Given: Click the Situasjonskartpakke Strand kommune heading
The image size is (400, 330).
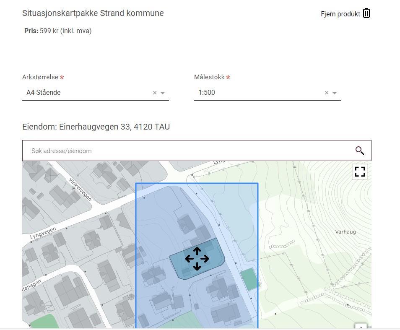Looking at the screenshot, I should click(x=93, y=13).
